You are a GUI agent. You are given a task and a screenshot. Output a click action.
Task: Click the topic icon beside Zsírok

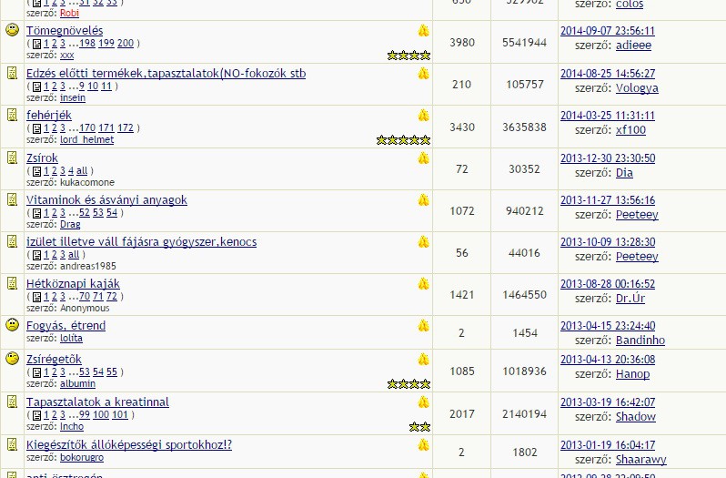click(x=13, y=158)
